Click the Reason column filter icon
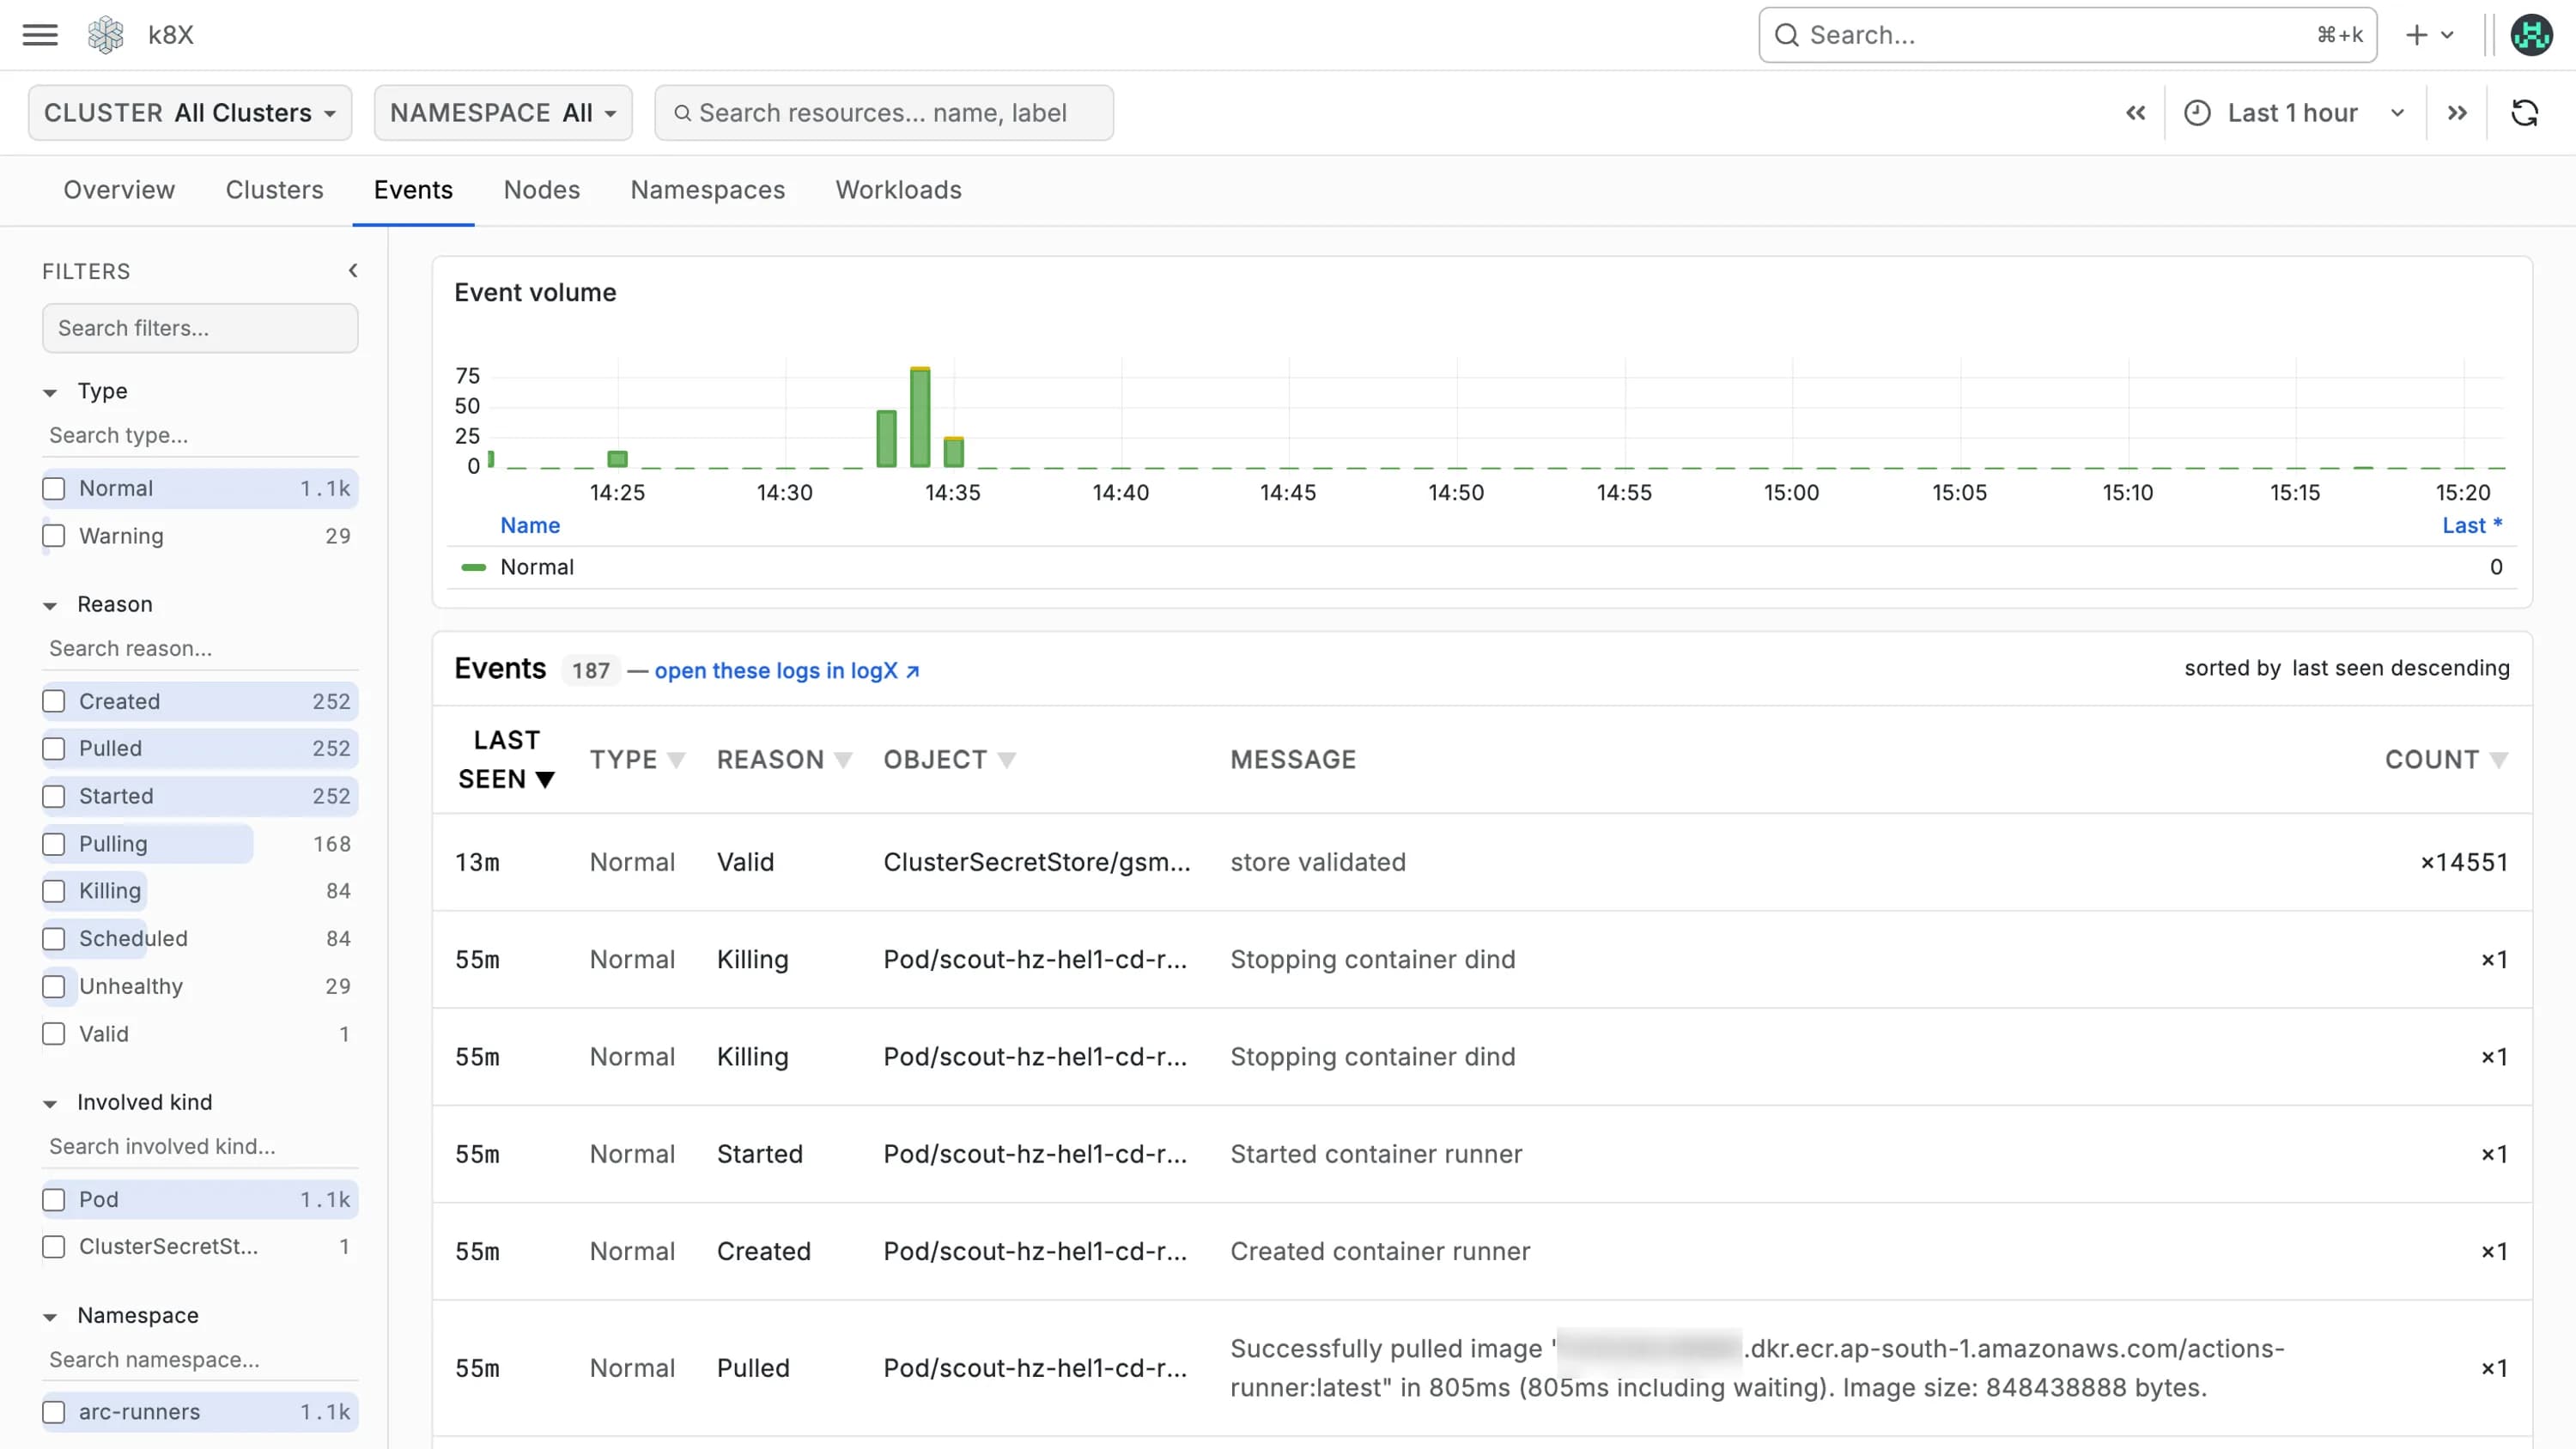The height and width of the screenshot is (1449, 2576). click(x=843, y=761)
